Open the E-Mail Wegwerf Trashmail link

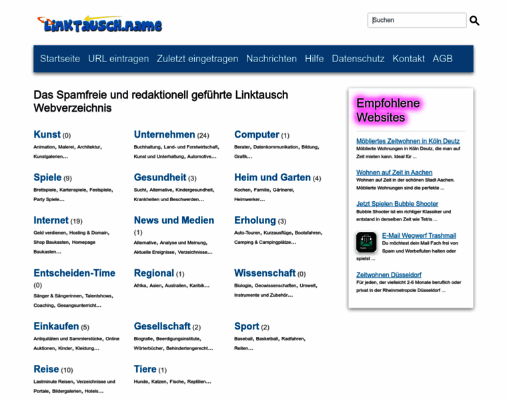click(419, 235)
